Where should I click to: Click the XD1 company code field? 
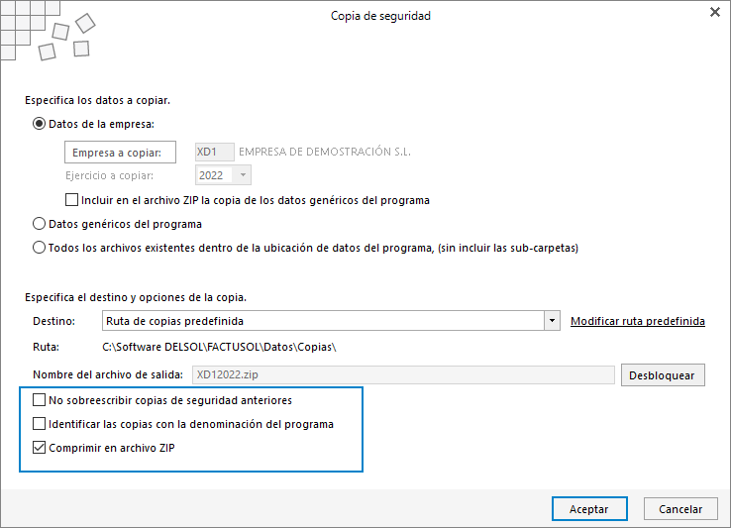tap(215, 152)
